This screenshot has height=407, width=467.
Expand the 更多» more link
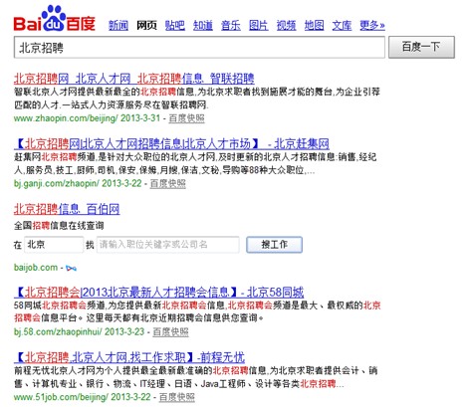pos(372,25)
